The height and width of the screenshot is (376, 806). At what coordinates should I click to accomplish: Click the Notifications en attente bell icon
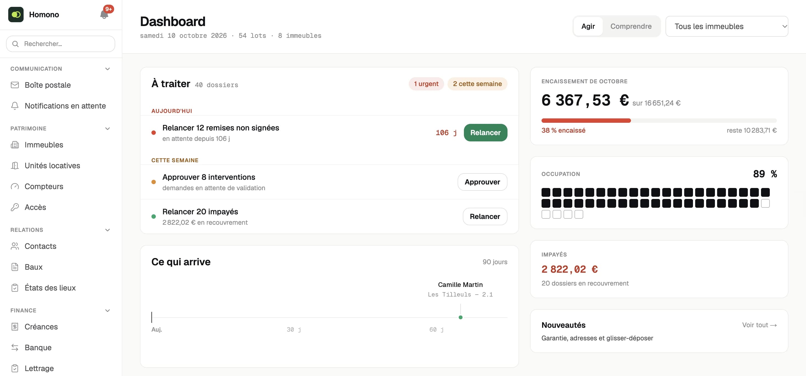[15, 106]
